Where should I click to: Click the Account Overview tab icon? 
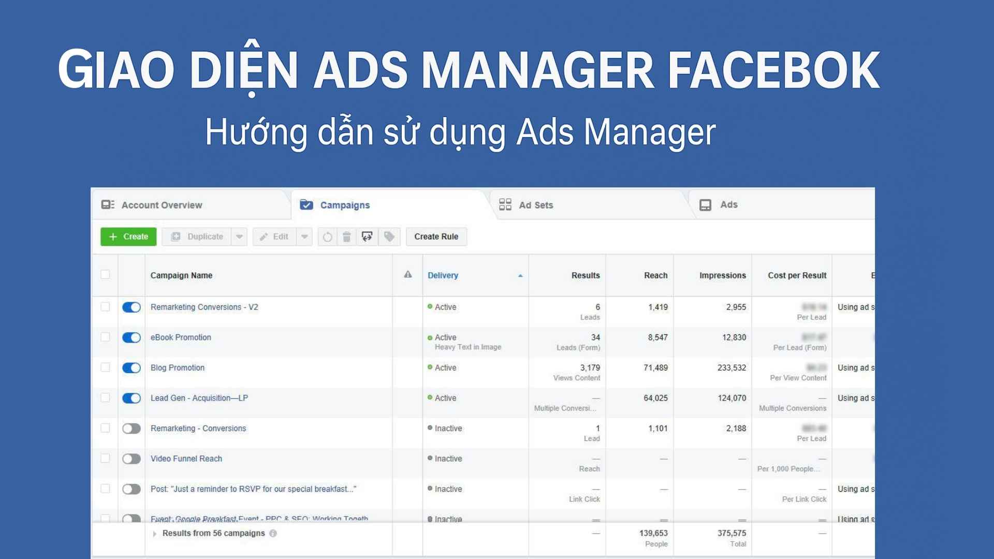click(x=108, y=204)
